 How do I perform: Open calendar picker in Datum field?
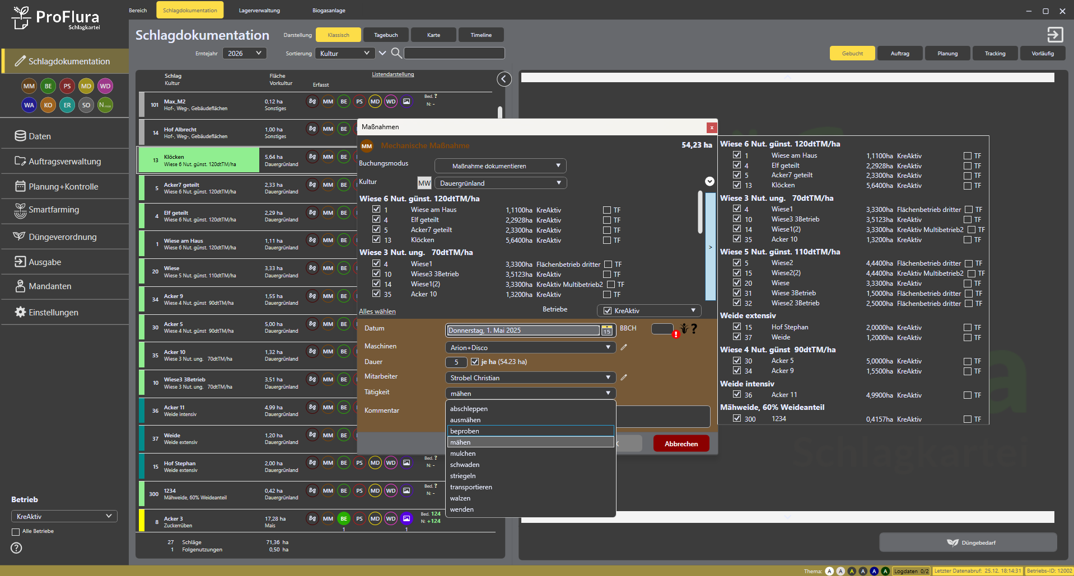(606, 331)
